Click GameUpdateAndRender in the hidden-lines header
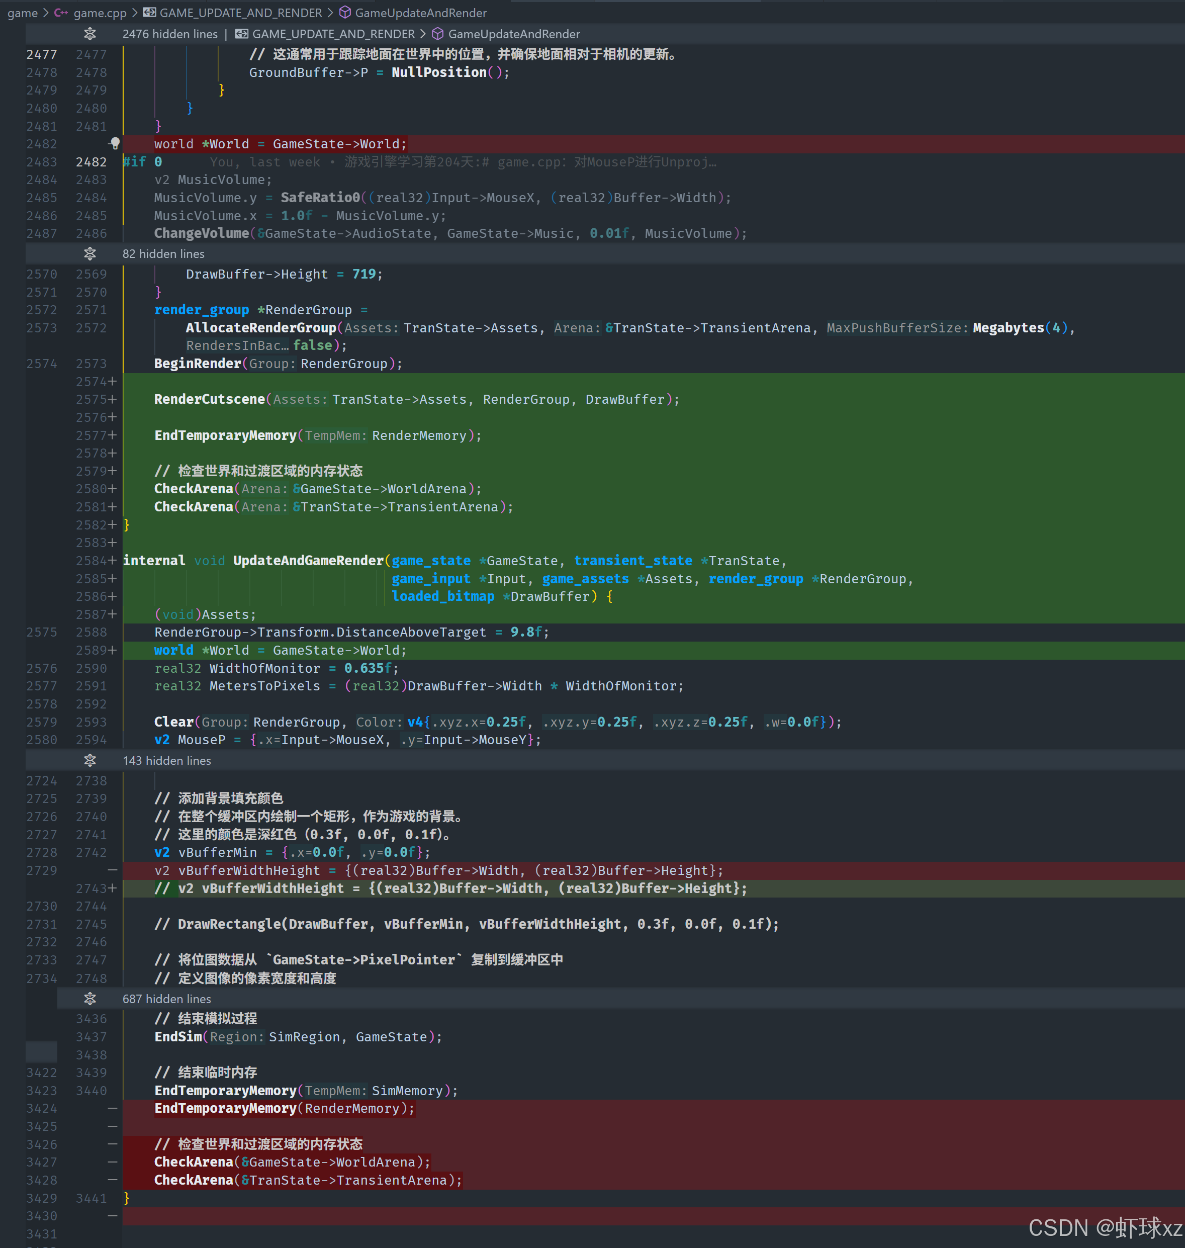The width and height of the screenshot is (1185, 1248). click(x=513, y=34)
